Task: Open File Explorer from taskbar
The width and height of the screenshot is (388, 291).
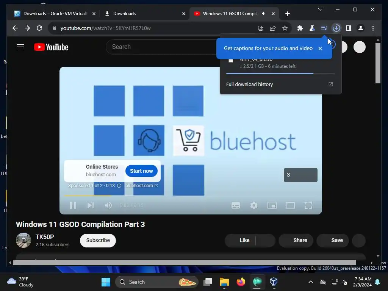Action: (224, 282)
